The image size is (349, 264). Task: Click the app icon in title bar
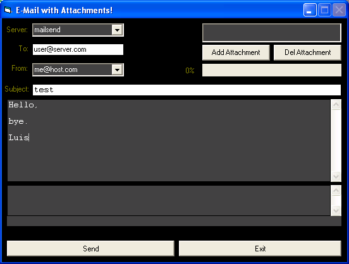(8, 10)
